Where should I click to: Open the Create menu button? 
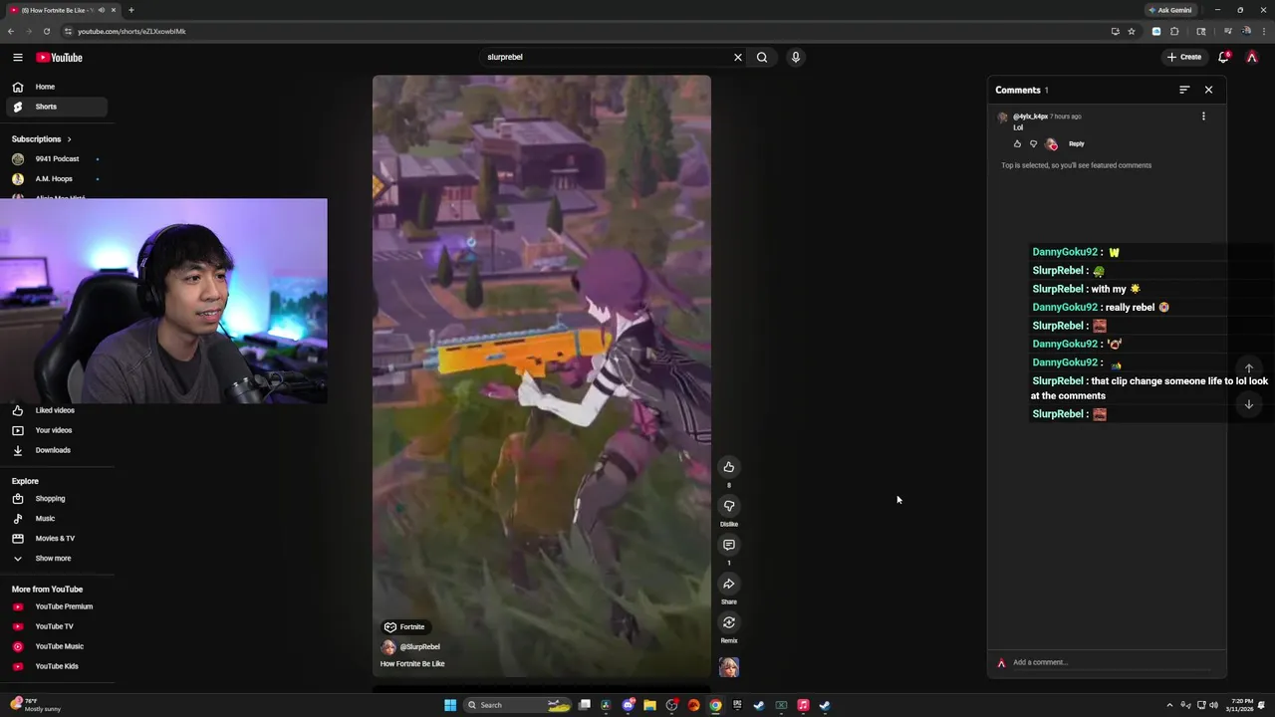1184,57
